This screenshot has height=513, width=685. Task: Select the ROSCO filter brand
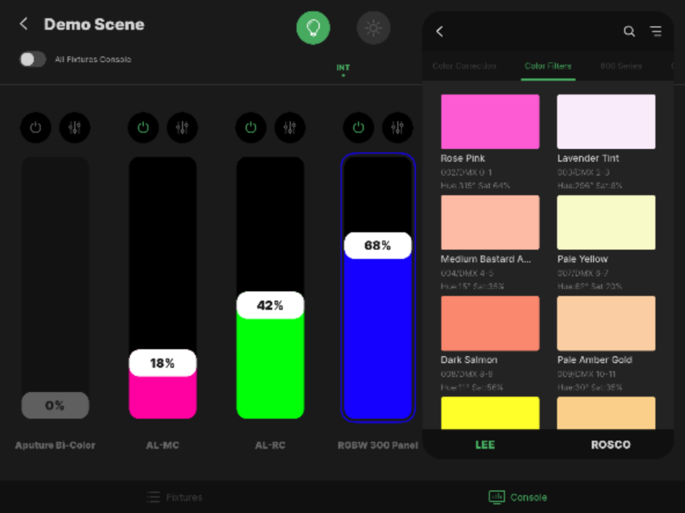coord(610,444)
